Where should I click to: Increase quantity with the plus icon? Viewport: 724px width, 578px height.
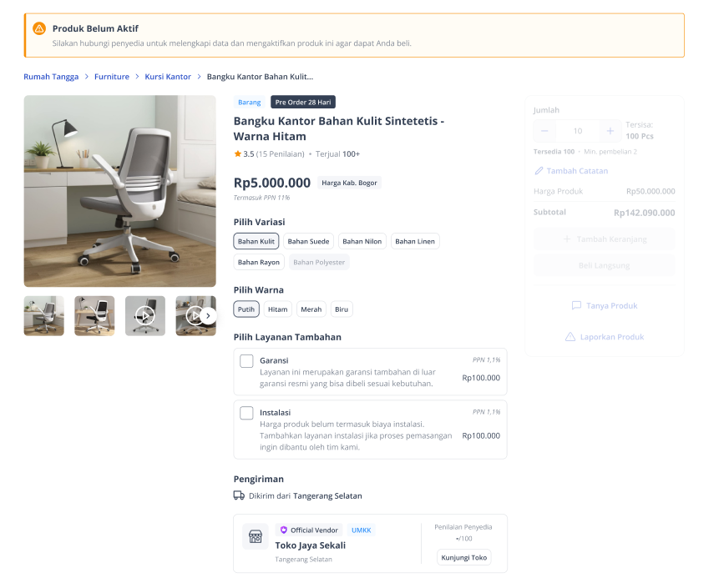[x=610, y=131]
